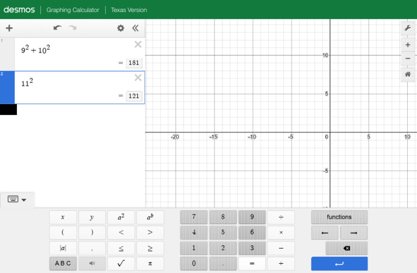This screenshot has height=273, width=417.
Task: Delete expression 11²
Action: [138, 78]
